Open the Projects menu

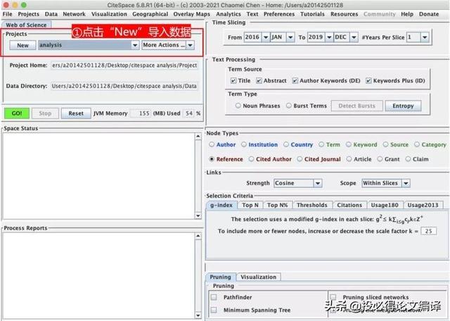[x=28, y=14]
